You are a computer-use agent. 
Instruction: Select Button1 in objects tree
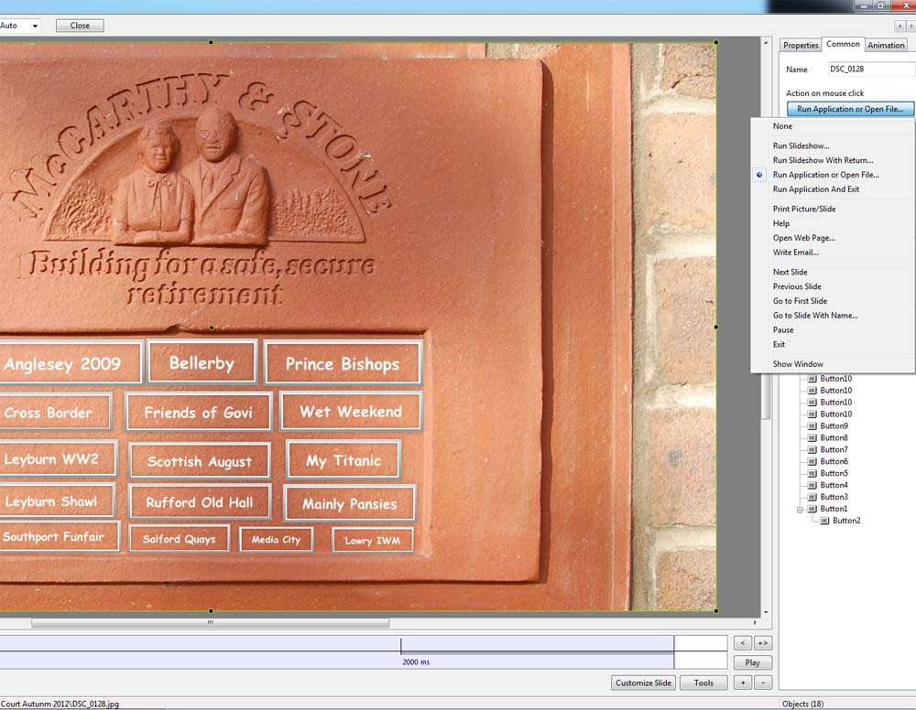(834, 509)
